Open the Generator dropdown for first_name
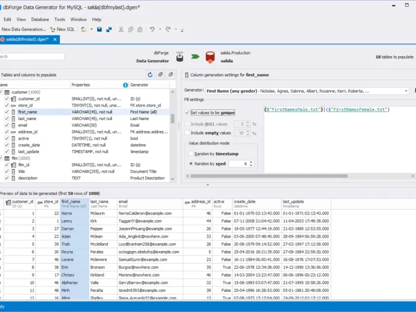The width and height of the screenshot is (416, 312). 405,91
